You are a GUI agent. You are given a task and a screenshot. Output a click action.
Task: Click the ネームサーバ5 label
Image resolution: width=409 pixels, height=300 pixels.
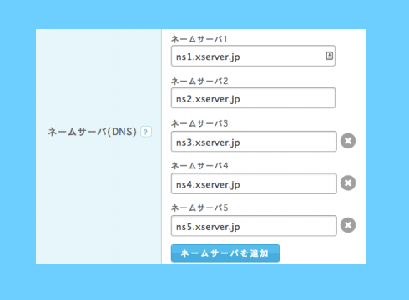coord(199,207)
